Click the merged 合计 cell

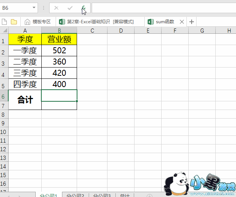(x=25, y=100)
